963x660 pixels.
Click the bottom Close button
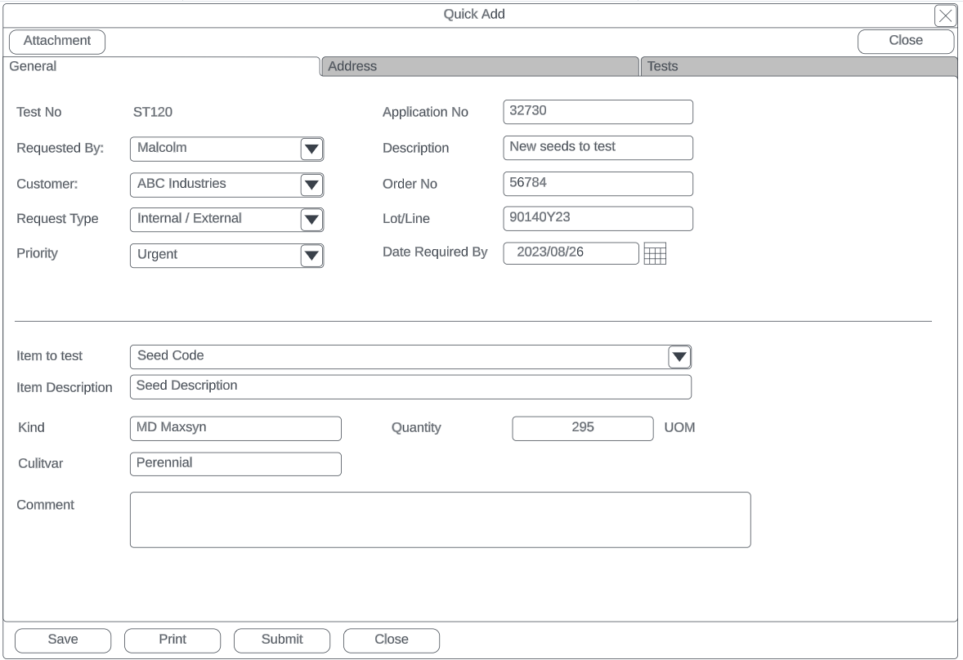tap(392, 640)
